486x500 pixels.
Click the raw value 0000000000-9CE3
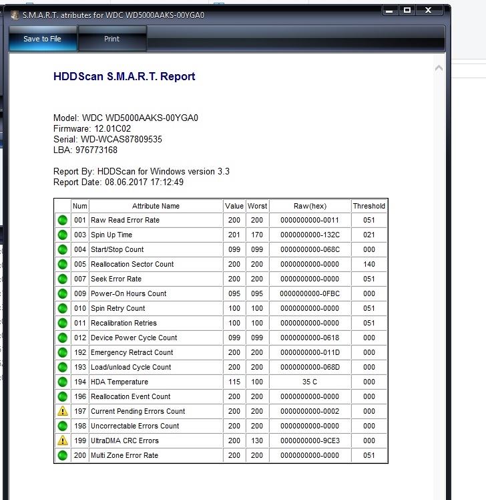[x=310, y=441]
